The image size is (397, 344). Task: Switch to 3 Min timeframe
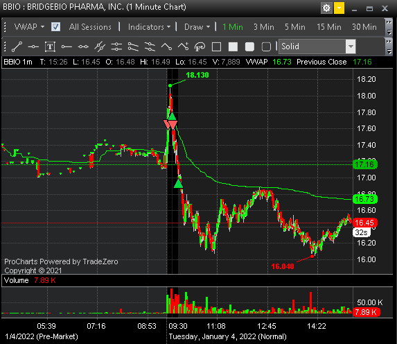point(264,27)
